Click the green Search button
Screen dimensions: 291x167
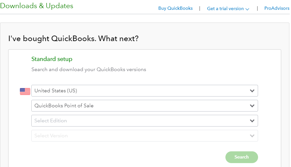pyautogui.click(x=242, y=157)
